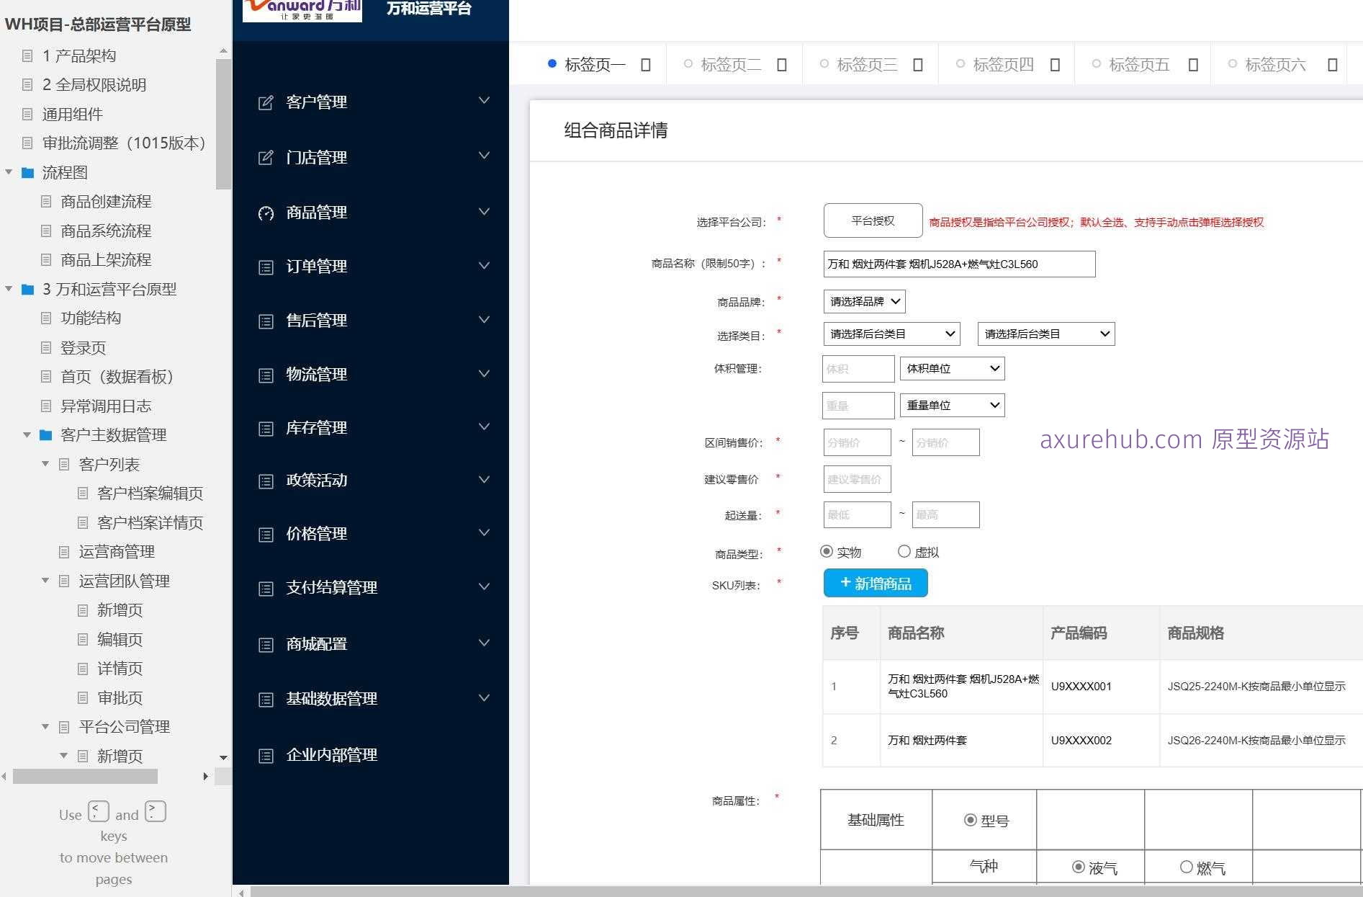Choose the 虚拟 product type option
Viewport: 1363px width, 897px height.
tap(904, 551)
